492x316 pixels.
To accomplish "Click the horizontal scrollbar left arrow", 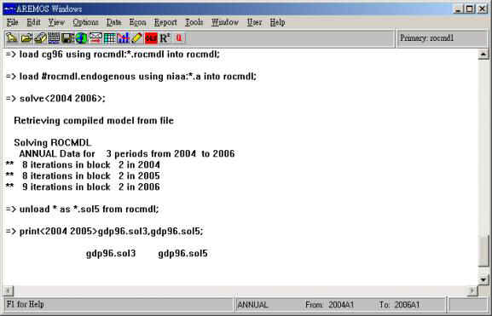I will [9, 290].
